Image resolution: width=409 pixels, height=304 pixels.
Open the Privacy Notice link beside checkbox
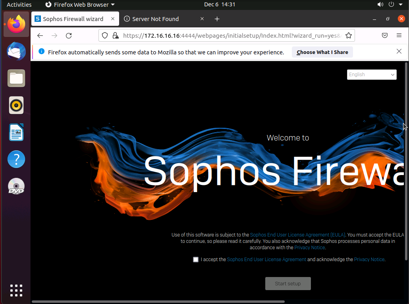(x=369, y=260)
